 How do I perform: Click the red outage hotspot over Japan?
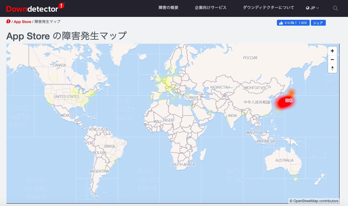point(284,103)
